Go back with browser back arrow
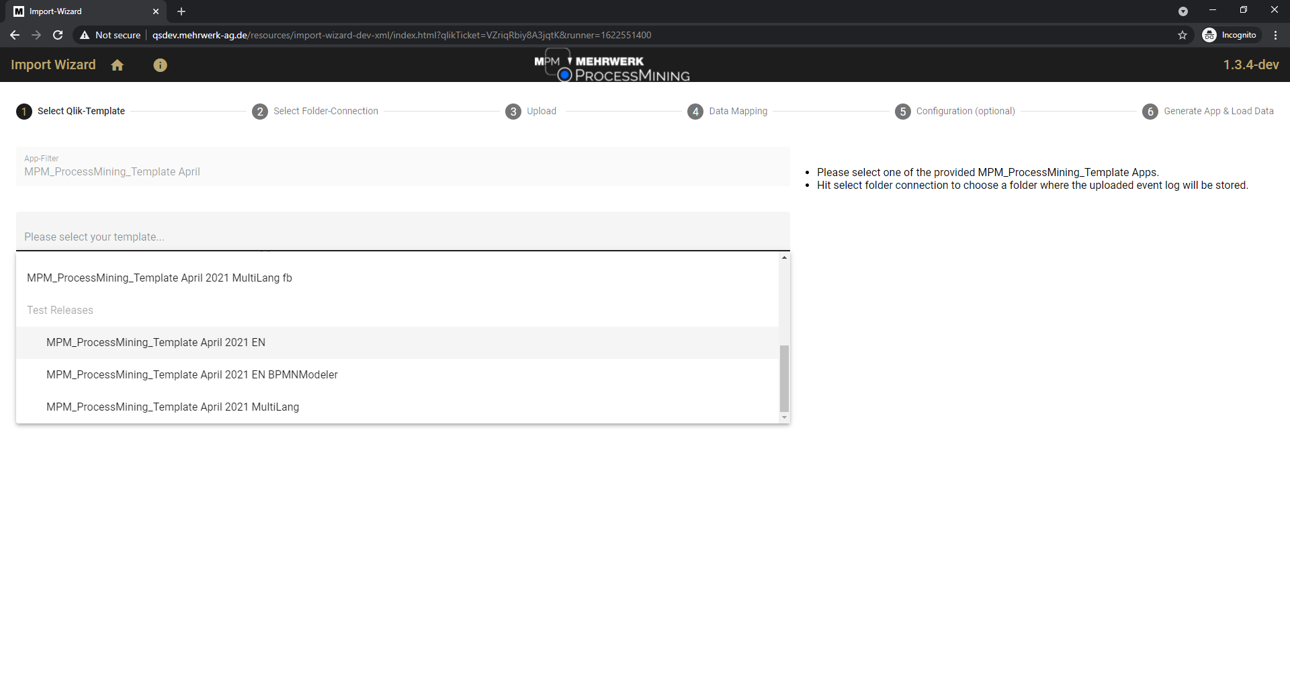Screen dimensions: 1290x699 coord(15,35)
